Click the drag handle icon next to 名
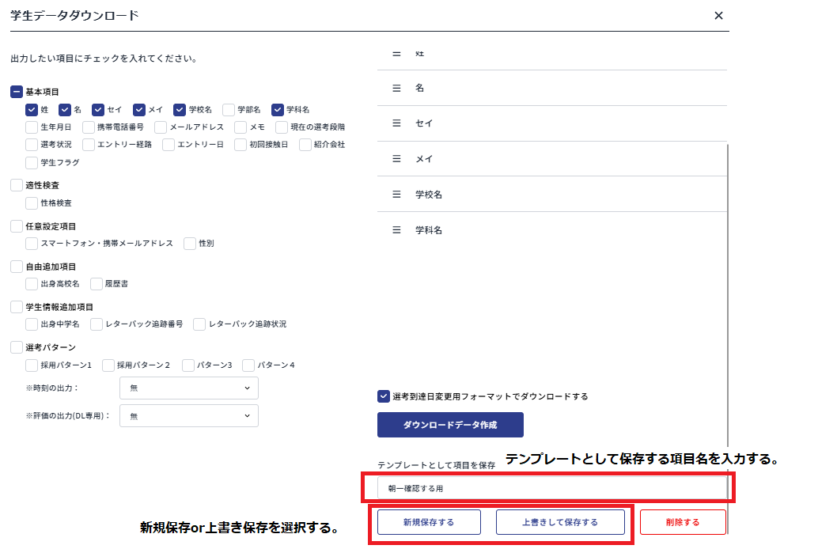The width and height of the screenshot is (818, 549). coord(396,88)
